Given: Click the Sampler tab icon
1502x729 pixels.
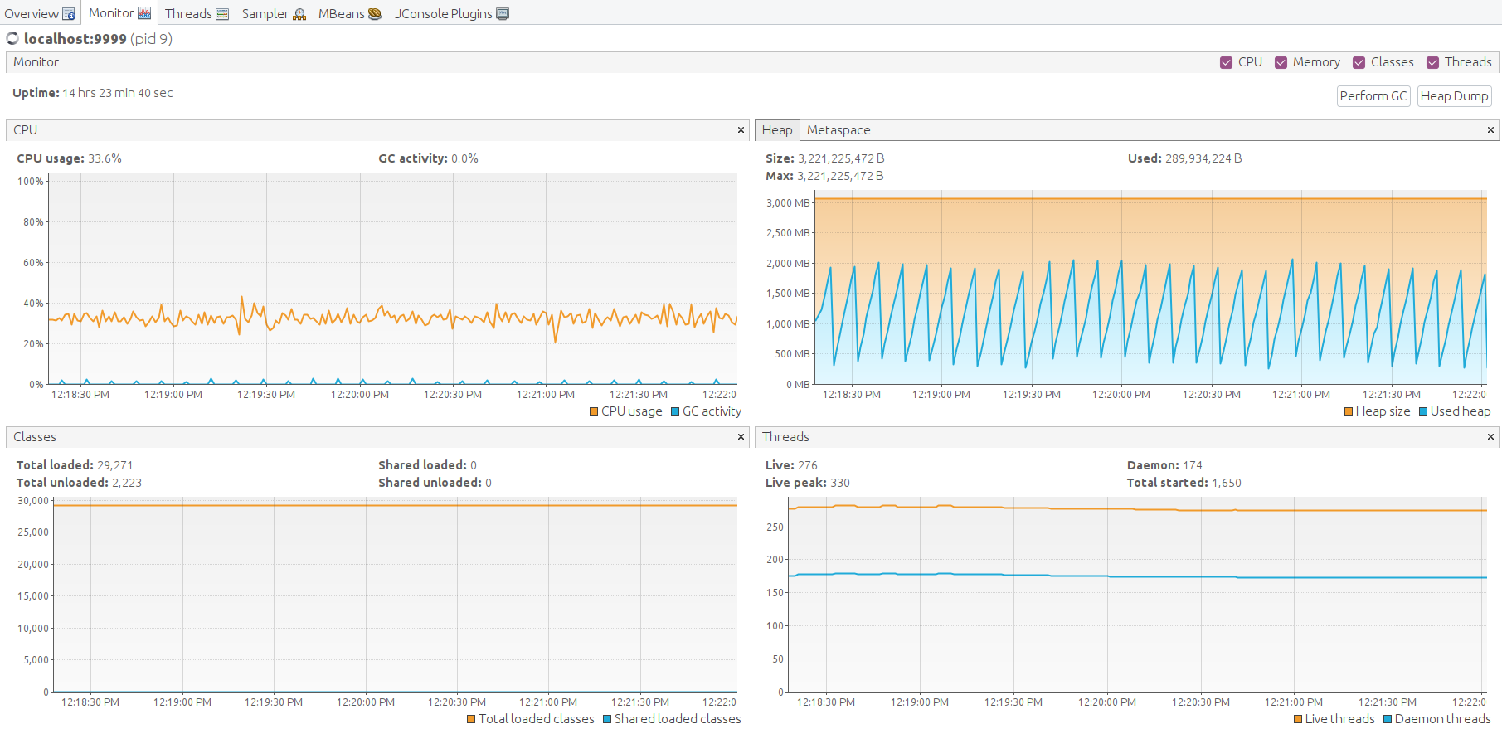Looking at the screenshot, I should tap(299, 14).
